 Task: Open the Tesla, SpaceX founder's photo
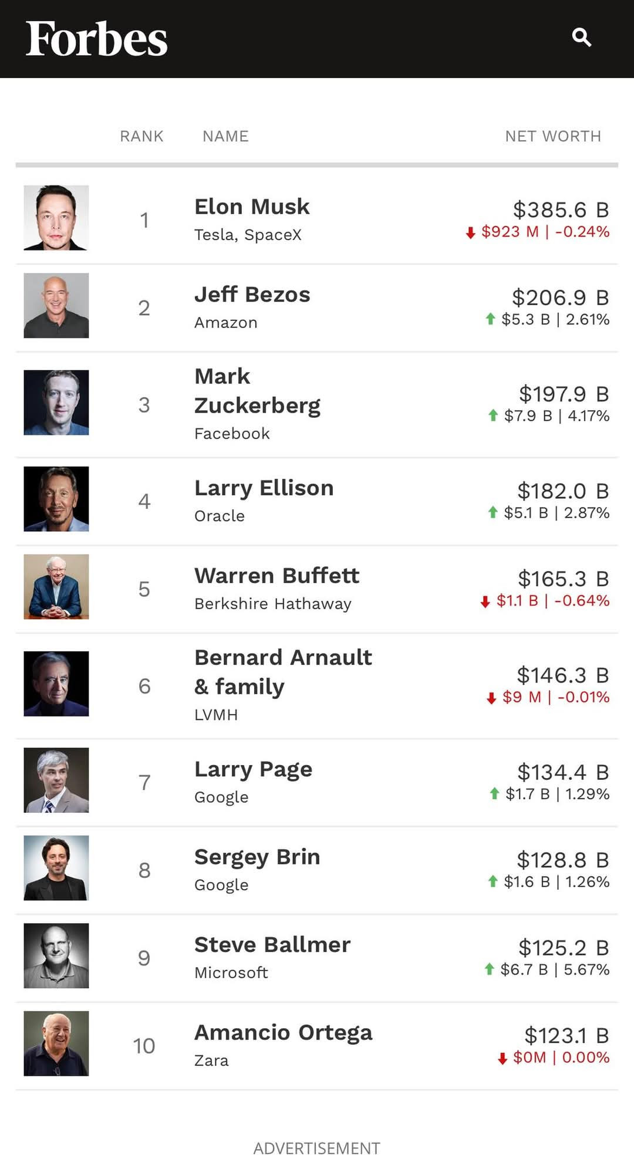[56, 218]
